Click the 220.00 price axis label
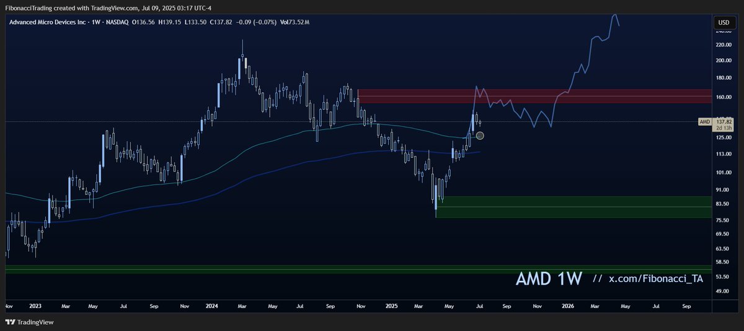Screen dimensions: 744x331 click(724, 45)
